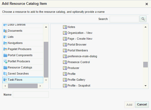Click the Presence Control task flow icon

65,62
